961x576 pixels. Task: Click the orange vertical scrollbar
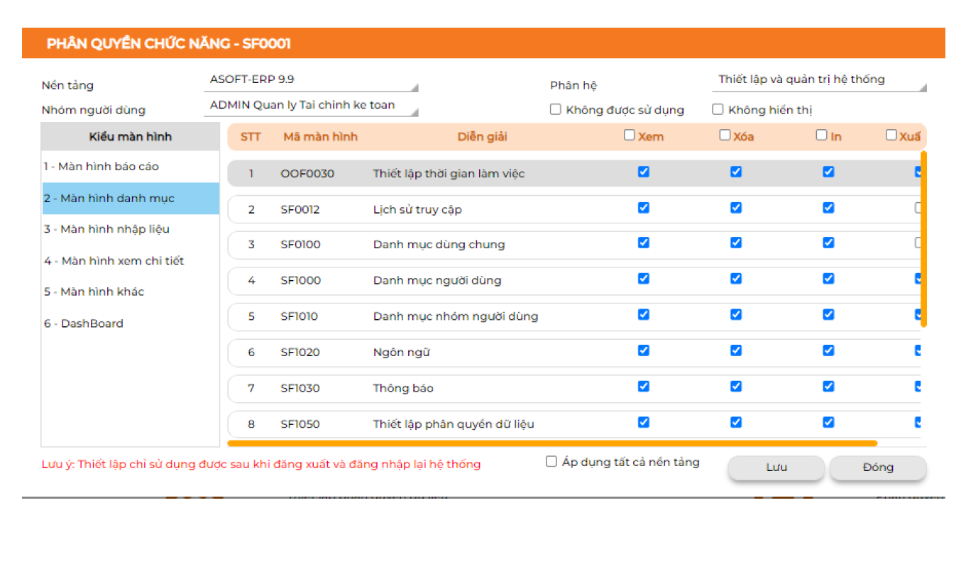click(x=923, y=238)
